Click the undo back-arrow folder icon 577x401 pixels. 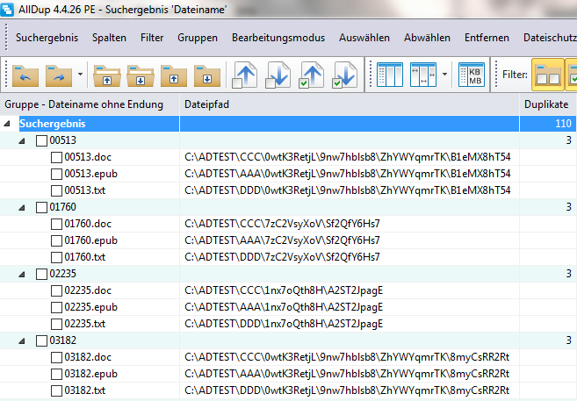pos(24,75)
